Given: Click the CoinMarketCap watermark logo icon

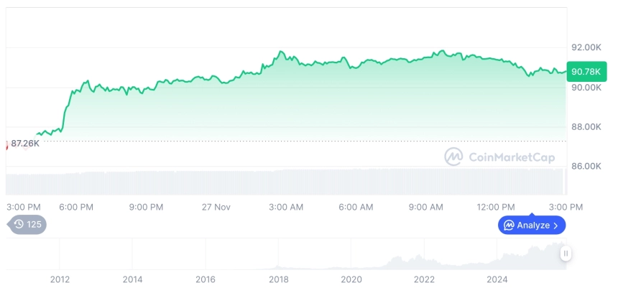Looking at the screenshot, I should [x=453, y=157].
